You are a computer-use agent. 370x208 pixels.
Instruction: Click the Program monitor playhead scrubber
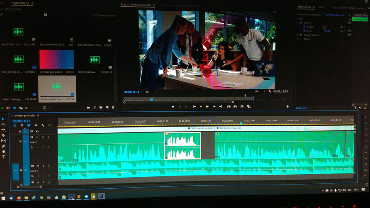[151, 99]
